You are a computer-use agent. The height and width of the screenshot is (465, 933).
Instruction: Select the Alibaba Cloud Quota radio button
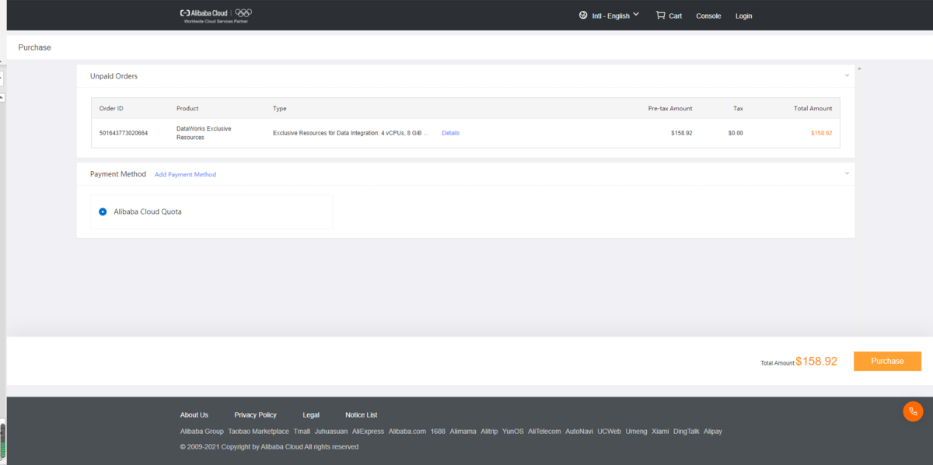103,212
